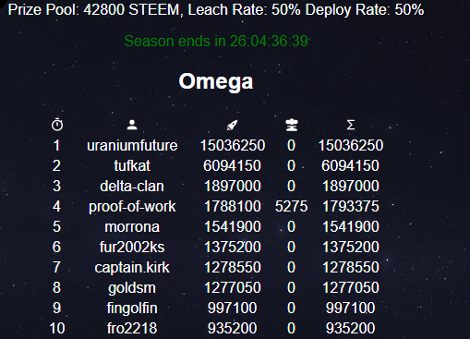This screenshot has height=339, width=470.
Task: Click the rocket column header icon
Action: 232,125
